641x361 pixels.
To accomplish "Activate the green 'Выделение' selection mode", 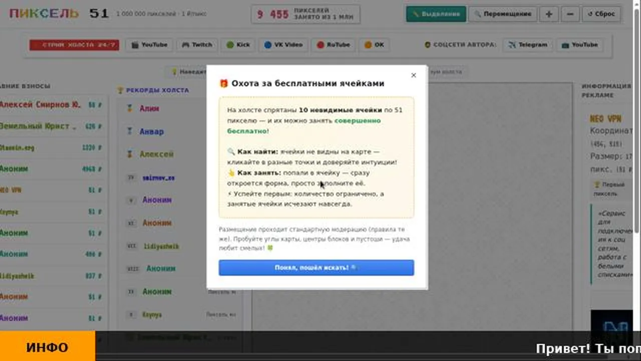I will 436,14.
